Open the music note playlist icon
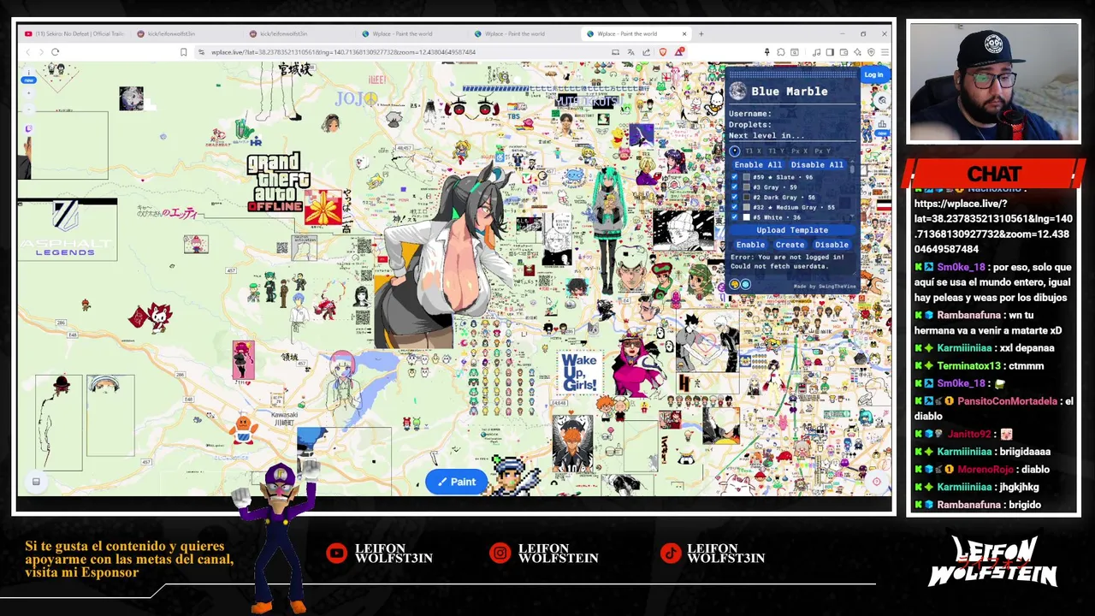Viewport: 1095px width, 616px height. click(816, 52)
